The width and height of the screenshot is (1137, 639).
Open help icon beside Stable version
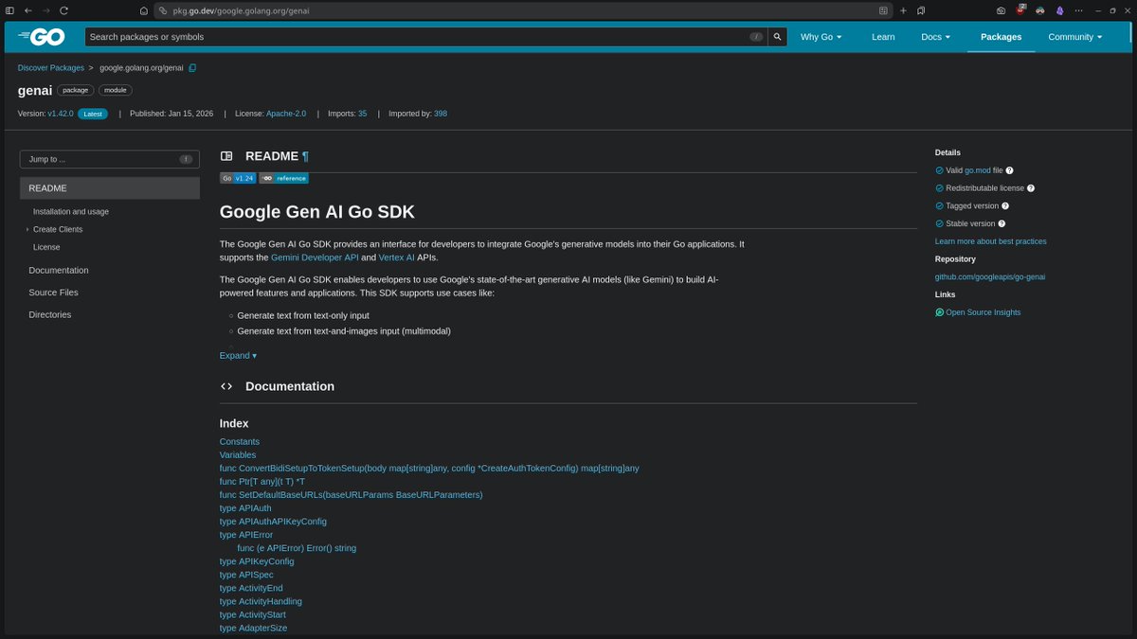pos(1002,224)
